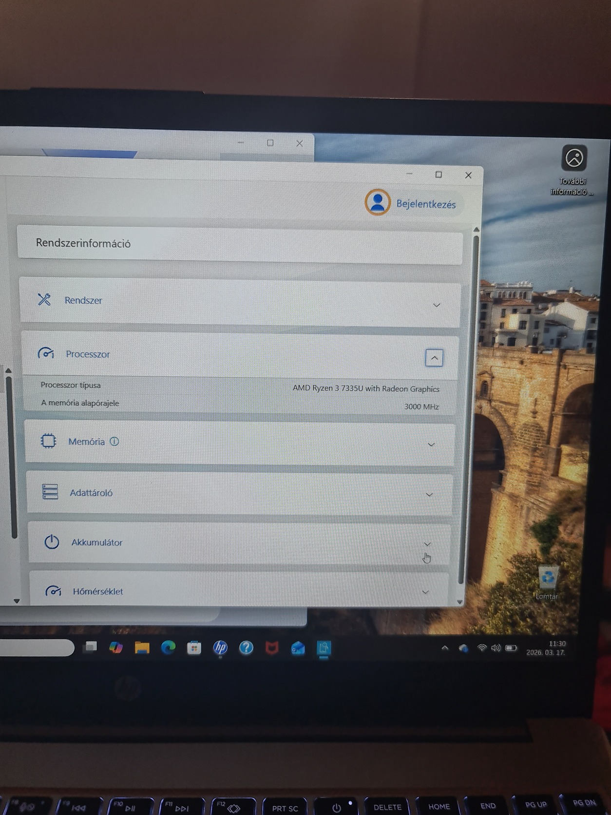This screenshot has height=815, width=611.
Task: Click the Hőmérséklet gauge icon
Action: (x=53, y=591)
